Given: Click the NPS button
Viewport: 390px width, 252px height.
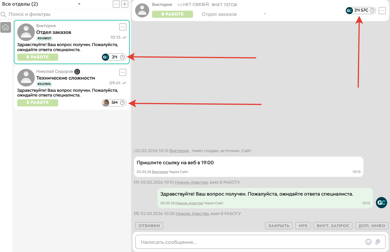Looking at the screenshot, I should point(303,226).
